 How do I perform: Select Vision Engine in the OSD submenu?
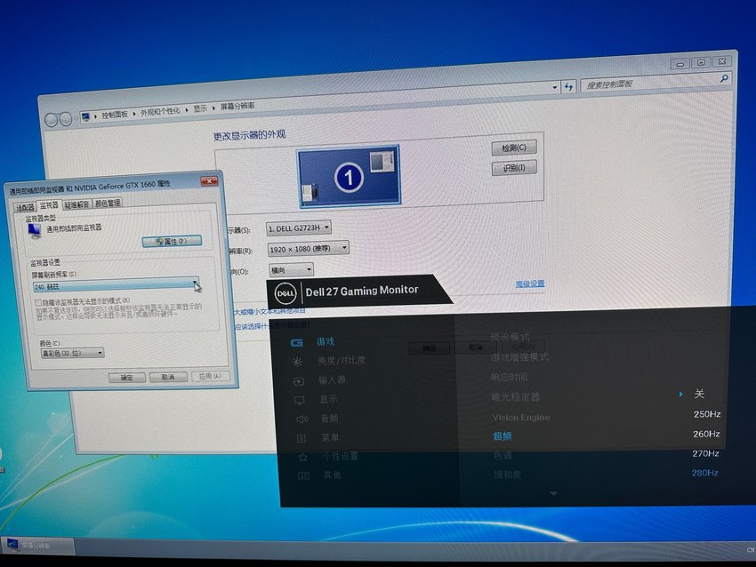(520, 417)
